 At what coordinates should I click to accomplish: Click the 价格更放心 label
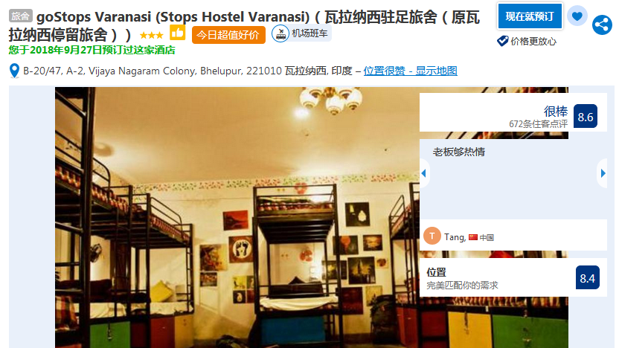click(533, 41)
